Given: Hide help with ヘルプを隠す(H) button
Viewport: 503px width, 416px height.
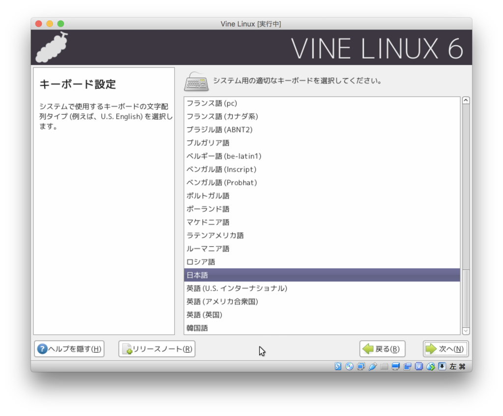Looking at the screenshot, I should pyautogui.click(x=69, y=349).
